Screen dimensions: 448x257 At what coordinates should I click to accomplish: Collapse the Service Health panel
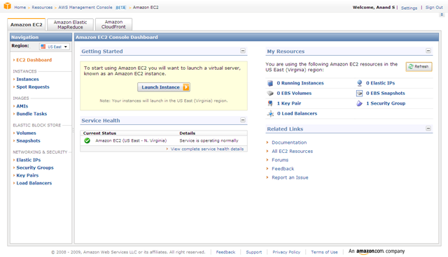click(243, 120)
